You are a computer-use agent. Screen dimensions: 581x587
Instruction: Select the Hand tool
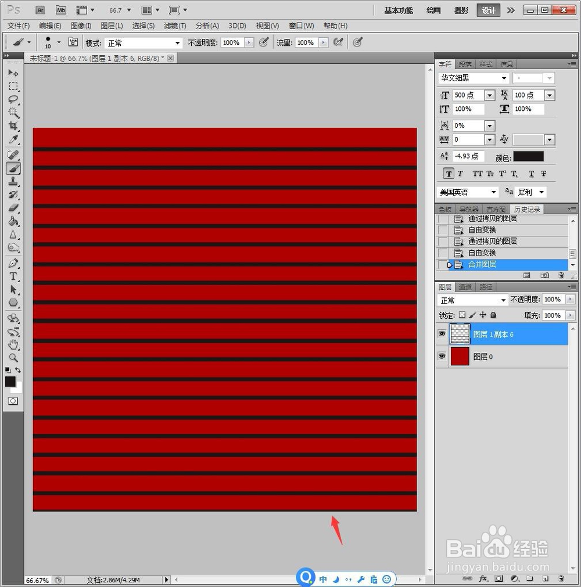pyautogui.click(x=13, y=344)
